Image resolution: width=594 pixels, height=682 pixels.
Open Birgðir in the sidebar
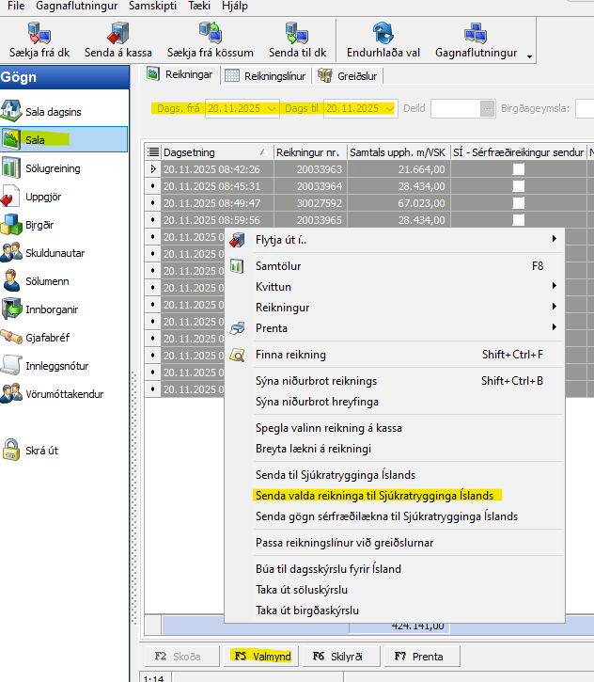(x=12, y=225)
